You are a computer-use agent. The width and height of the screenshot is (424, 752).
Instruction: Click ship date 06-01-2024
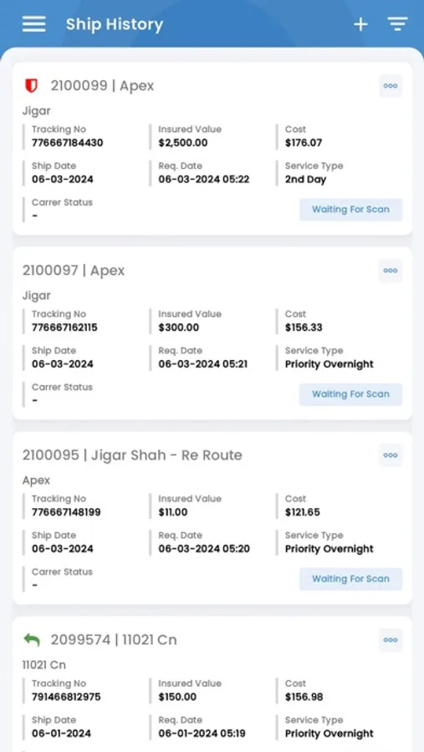tap(61, 734)
